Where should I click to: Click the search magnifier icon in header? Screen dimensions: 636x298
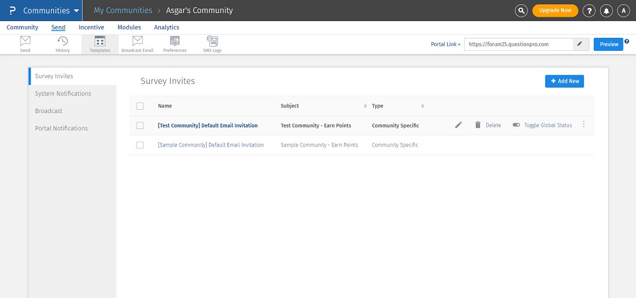pyautogui.click(x=522, y=11)
